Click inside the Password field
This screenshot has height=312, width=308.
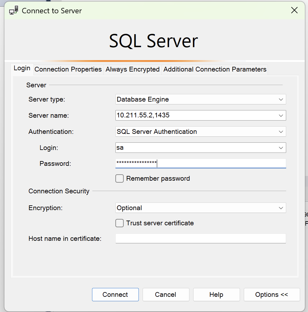[200, 163]
